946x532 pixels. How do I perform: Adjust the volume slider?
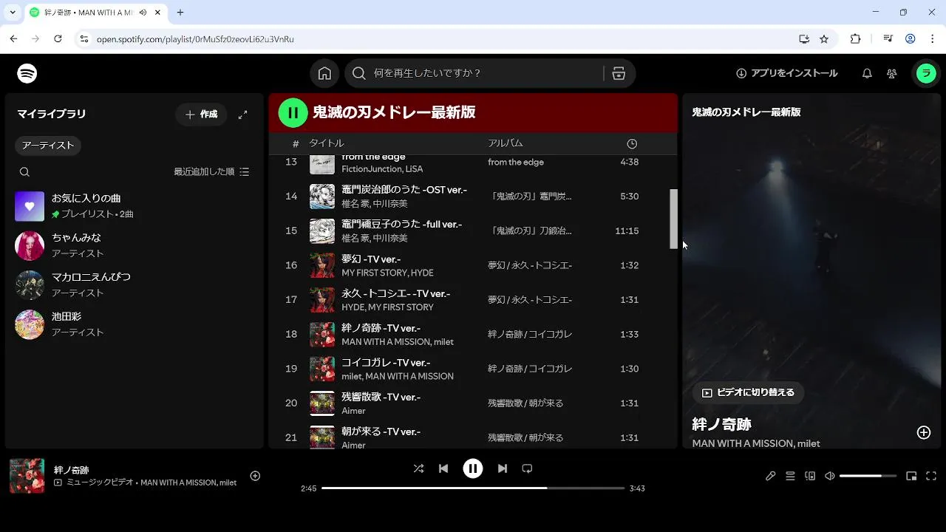pos(868,476)
